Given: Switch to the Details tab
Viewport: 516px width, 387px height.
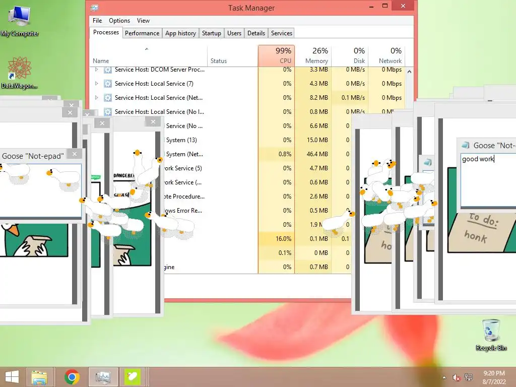Looking at the screenshot, I should [256, 33].
